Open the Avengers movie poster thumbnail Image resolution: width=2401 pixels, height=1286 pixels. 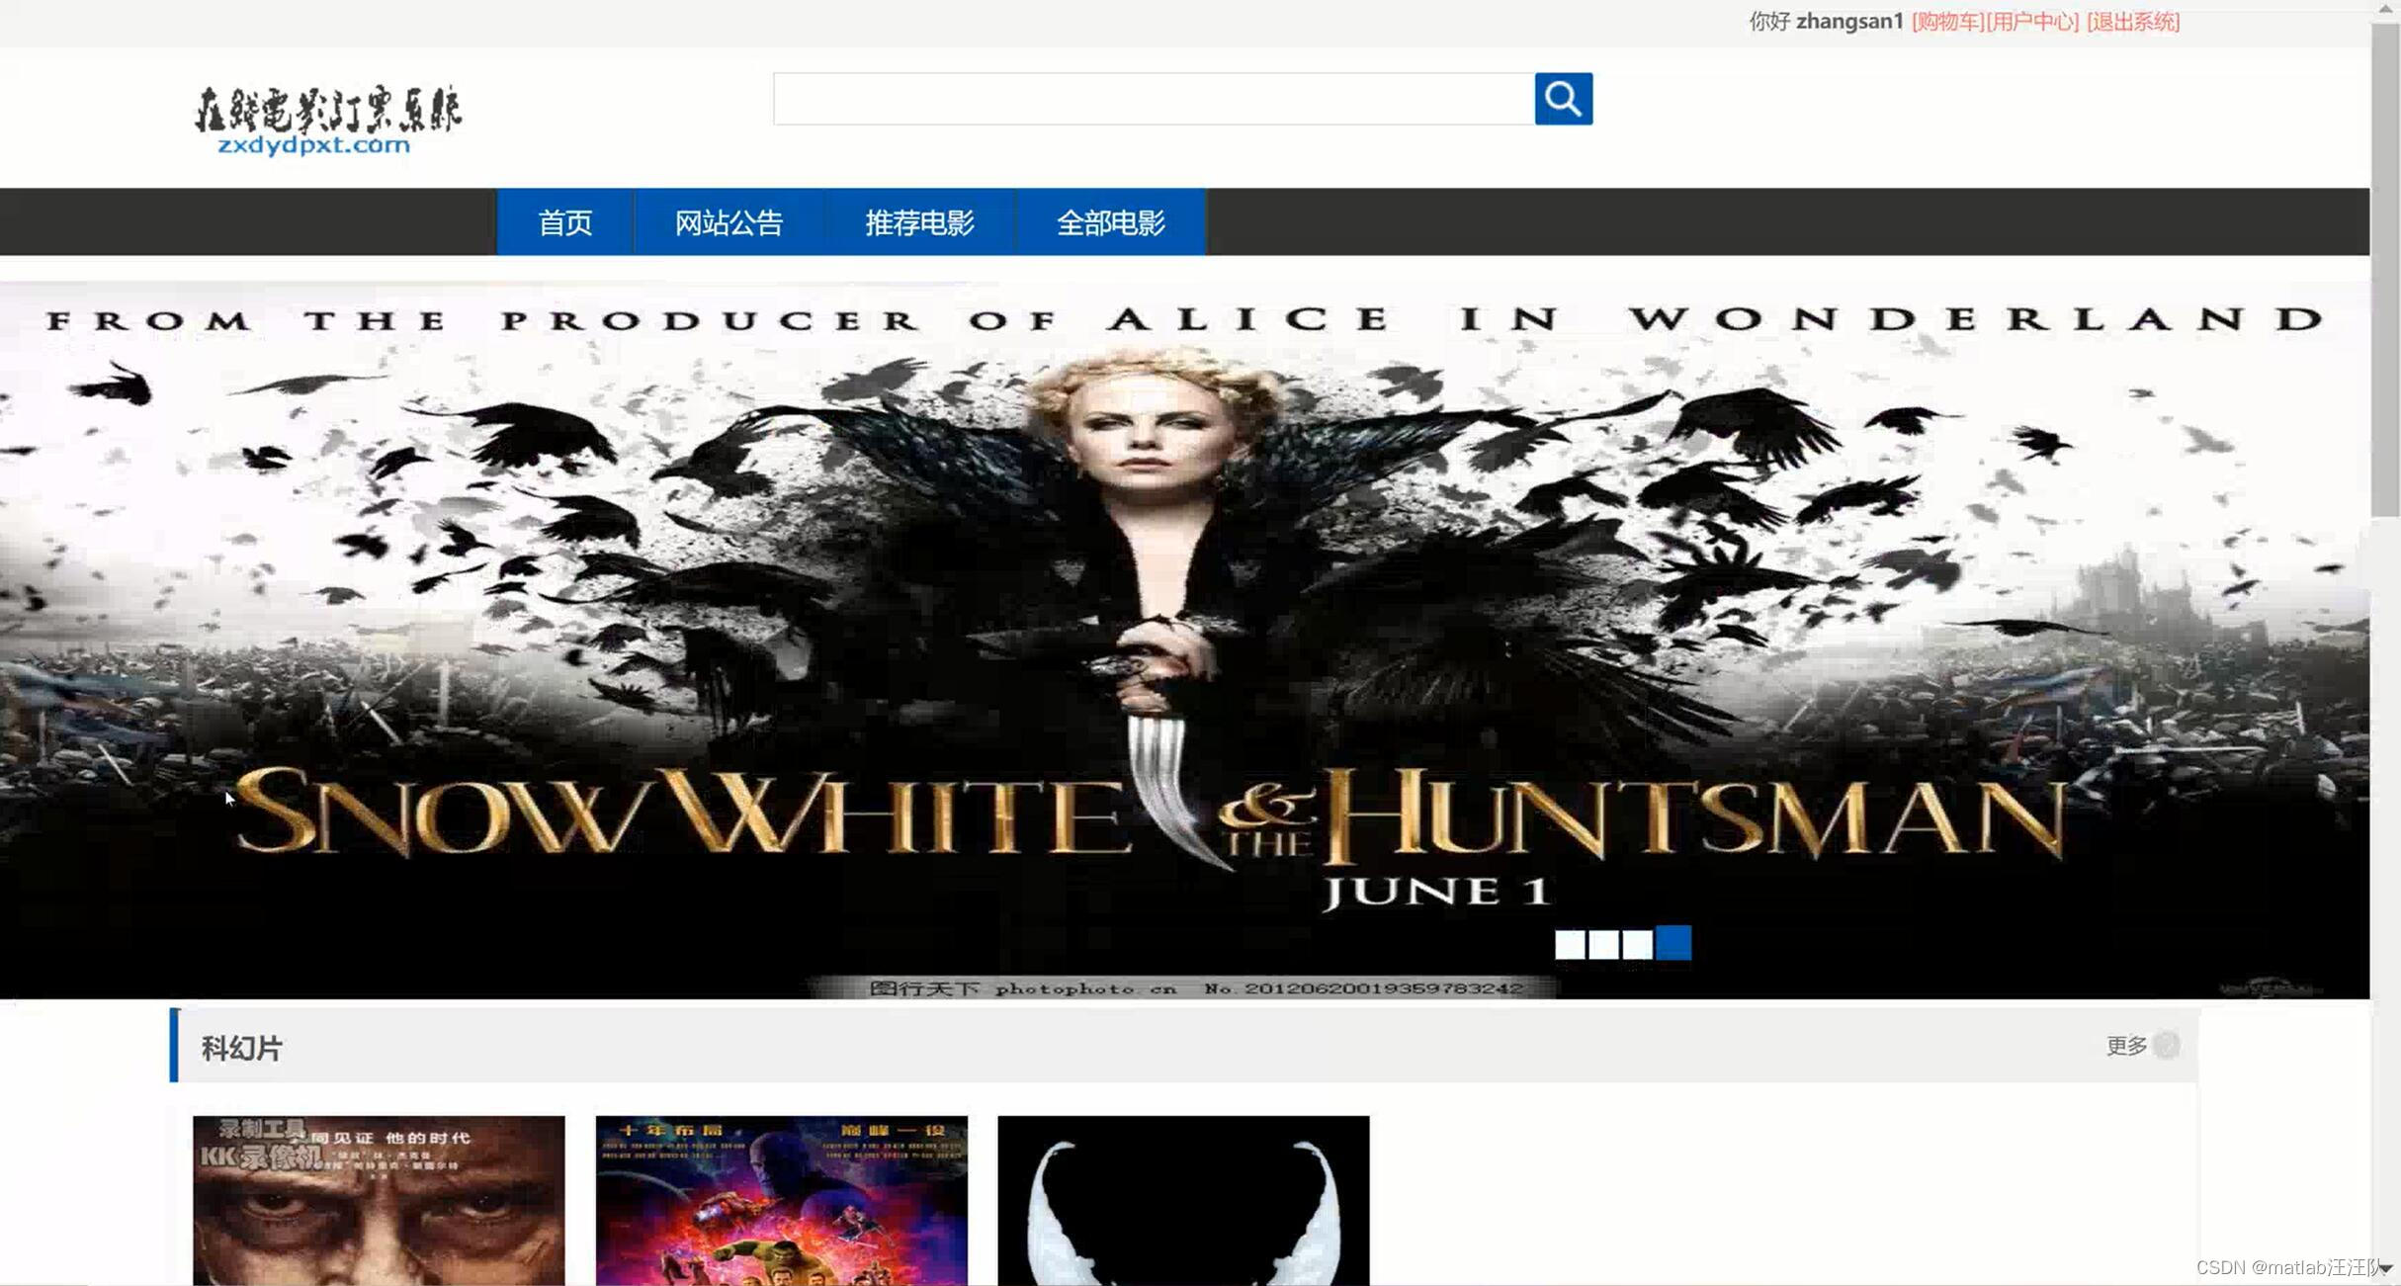781,1201
